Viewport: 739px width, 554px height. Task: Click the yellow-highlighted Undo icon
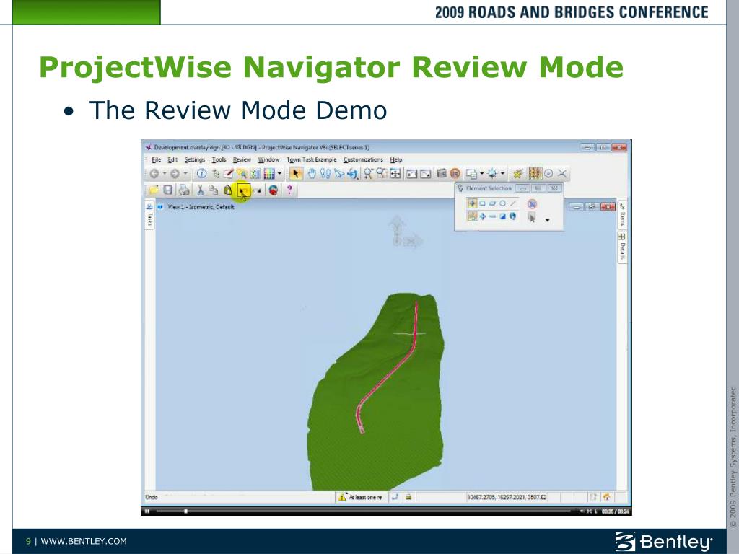tap(244, 190)
